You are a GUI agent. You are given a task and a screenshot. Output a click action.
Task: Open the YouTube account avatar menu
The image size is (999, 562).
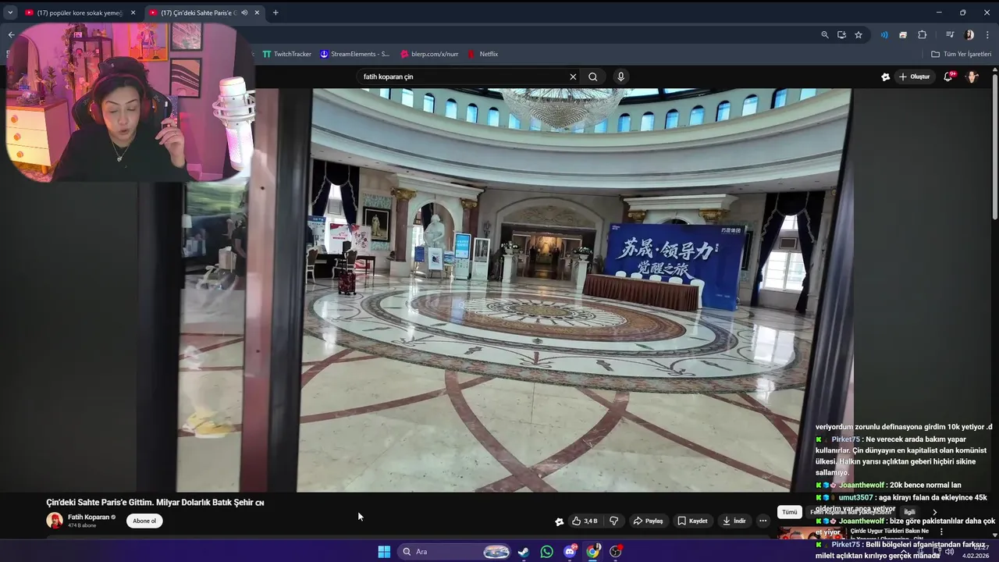point(972,76)
